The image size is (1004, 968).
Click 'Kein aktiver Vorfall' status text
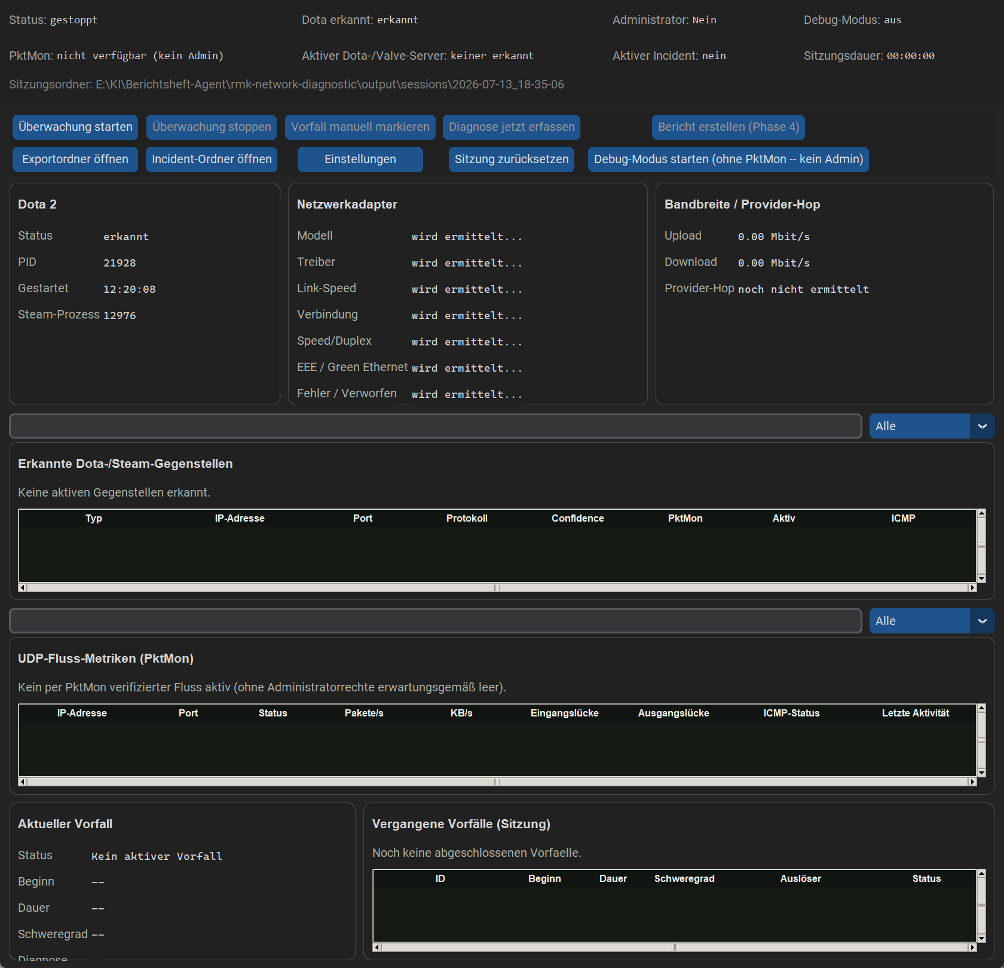tap(157, 856)
